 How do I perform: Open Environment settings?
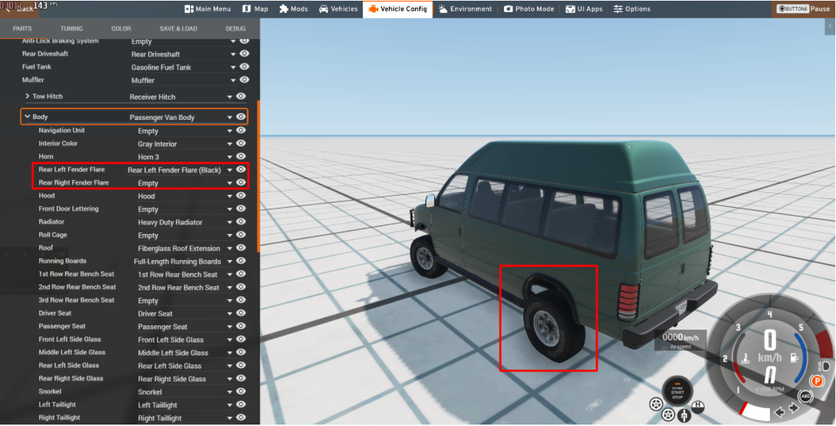(465, 9)
